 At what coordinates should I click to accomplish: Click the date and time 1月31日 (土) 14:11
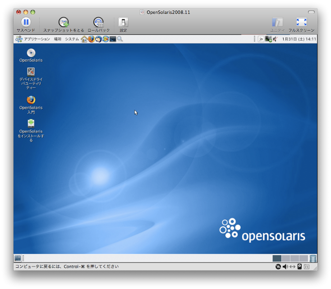(299, 39)
